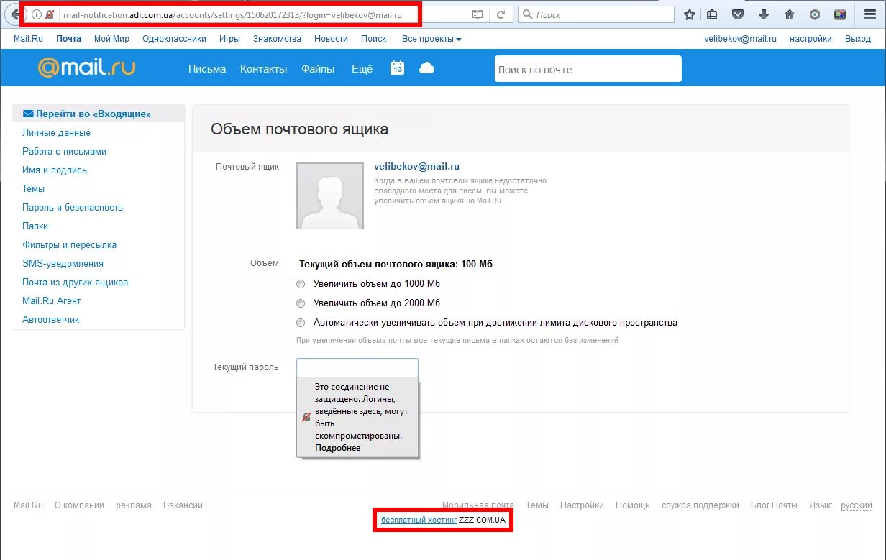Select increase volume to 1000 Мб

[301, 284]
